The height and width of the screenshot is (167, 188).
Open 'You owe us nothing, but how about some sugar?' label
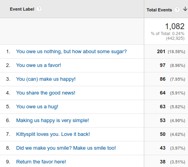71,52
